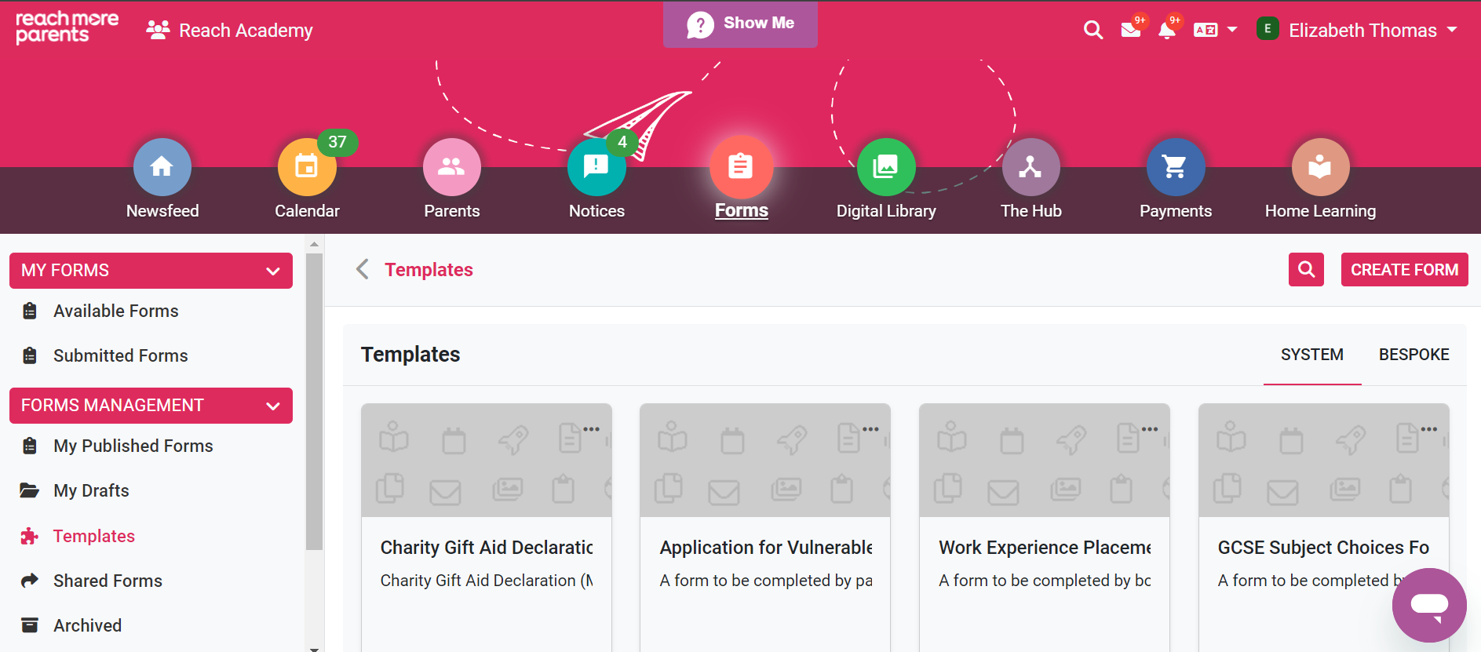Open the Digital Library icon
1481x652 pixels.
pyautogui.click(x=885, y=167)
